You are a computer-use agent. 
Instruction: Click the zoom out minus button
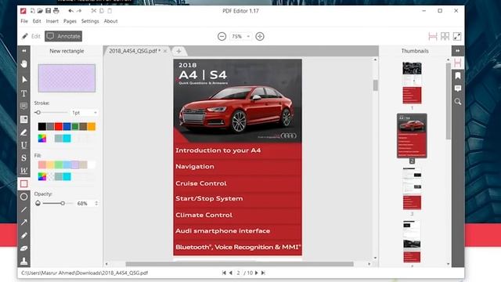(x=222, y=37)
